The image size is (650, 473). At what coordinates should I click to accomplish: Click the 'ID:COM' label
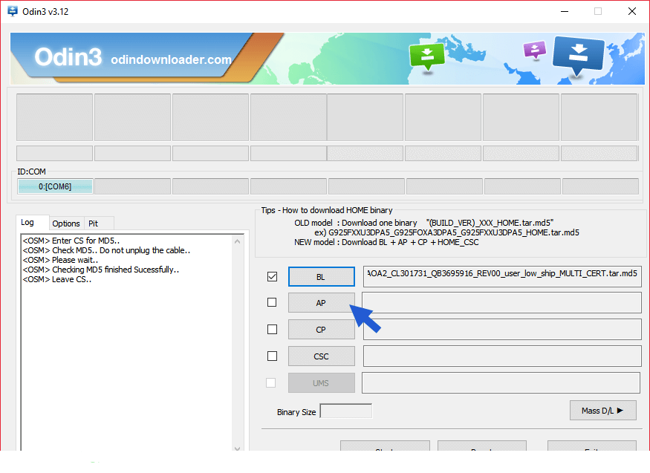pyautogui.click(x=31, y=172)
